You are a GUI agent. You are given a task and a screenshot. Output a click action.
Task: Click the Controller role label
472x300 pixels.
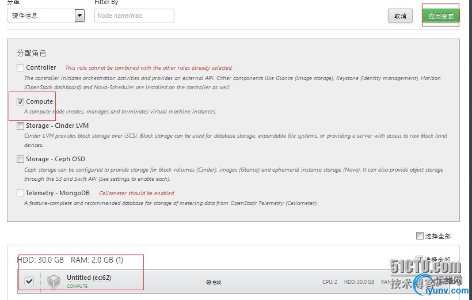tap(41, 67)
